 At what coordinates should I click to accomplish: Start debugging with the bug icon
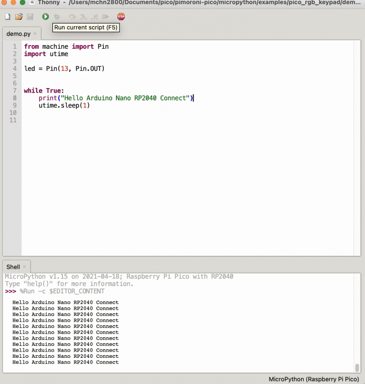click(57, 17)
